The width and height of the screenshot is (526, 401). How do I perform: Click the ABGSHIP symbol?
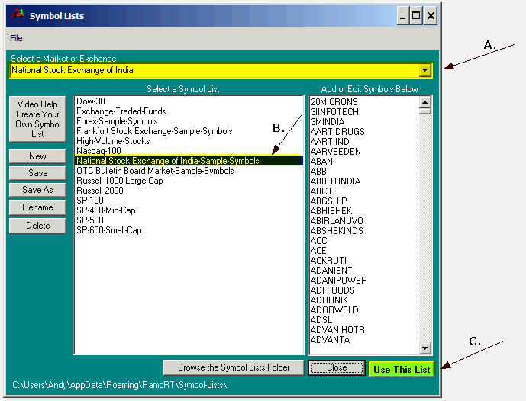coord(329,201)
